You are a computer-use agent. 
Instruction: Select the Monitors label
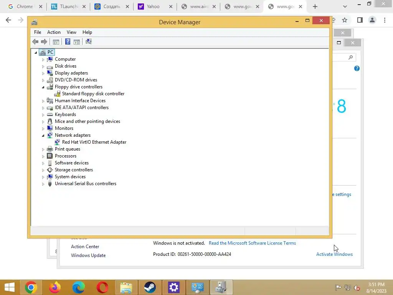pos(64,128)
